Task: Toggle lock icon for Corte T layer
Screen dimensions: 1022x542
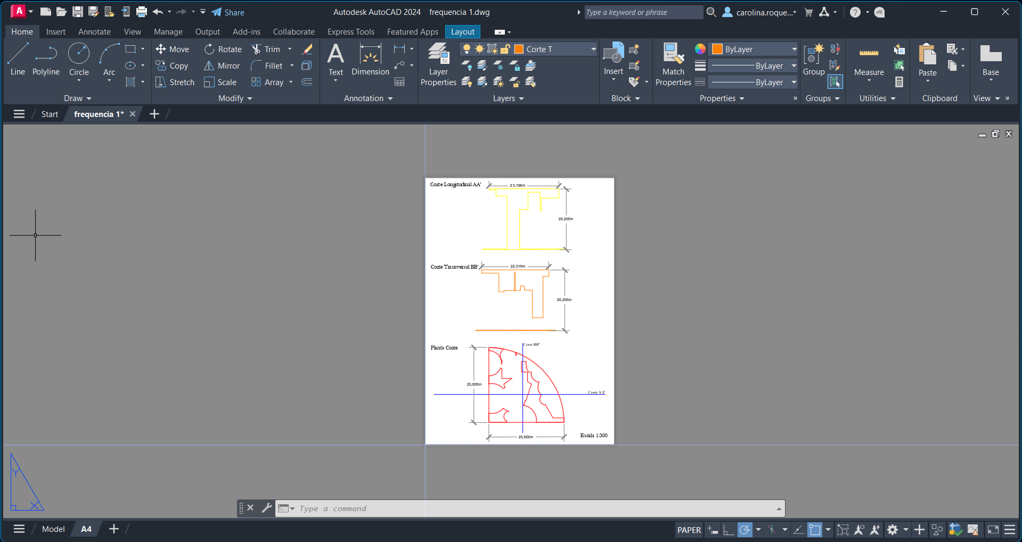Action: pos(505,49)
